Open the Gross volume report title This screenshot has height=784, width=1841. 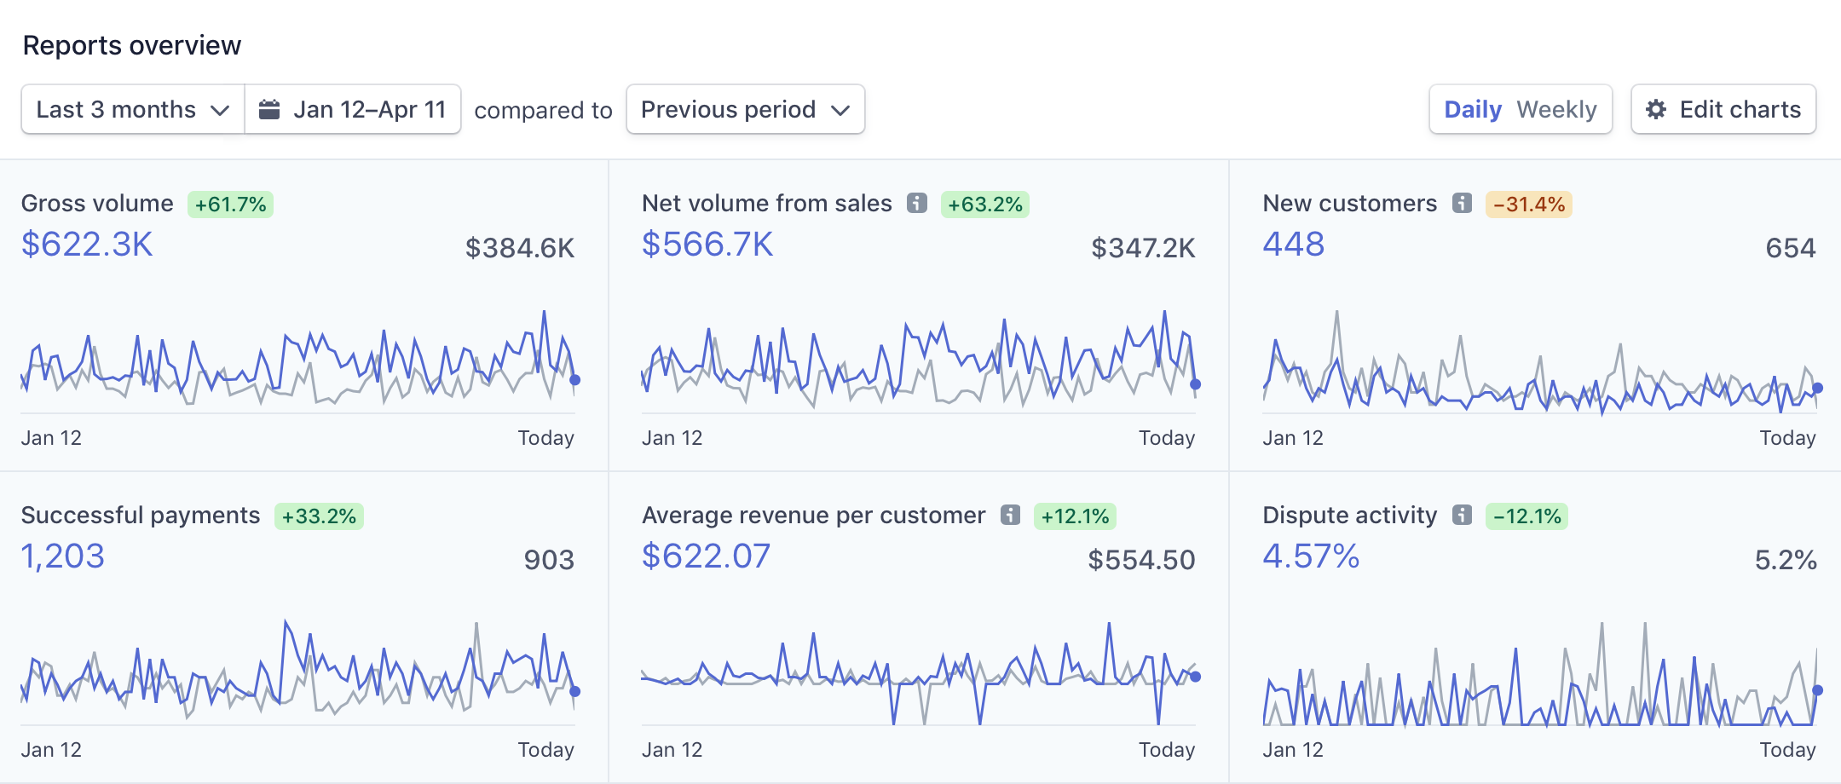(x=97, y=203)
